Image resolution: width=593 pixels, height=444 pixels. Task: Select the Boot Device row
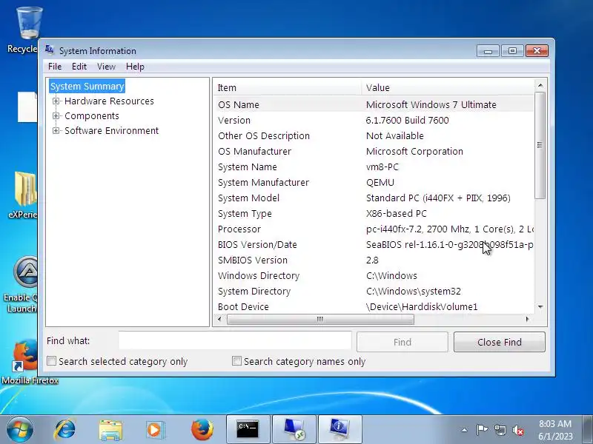374,306
